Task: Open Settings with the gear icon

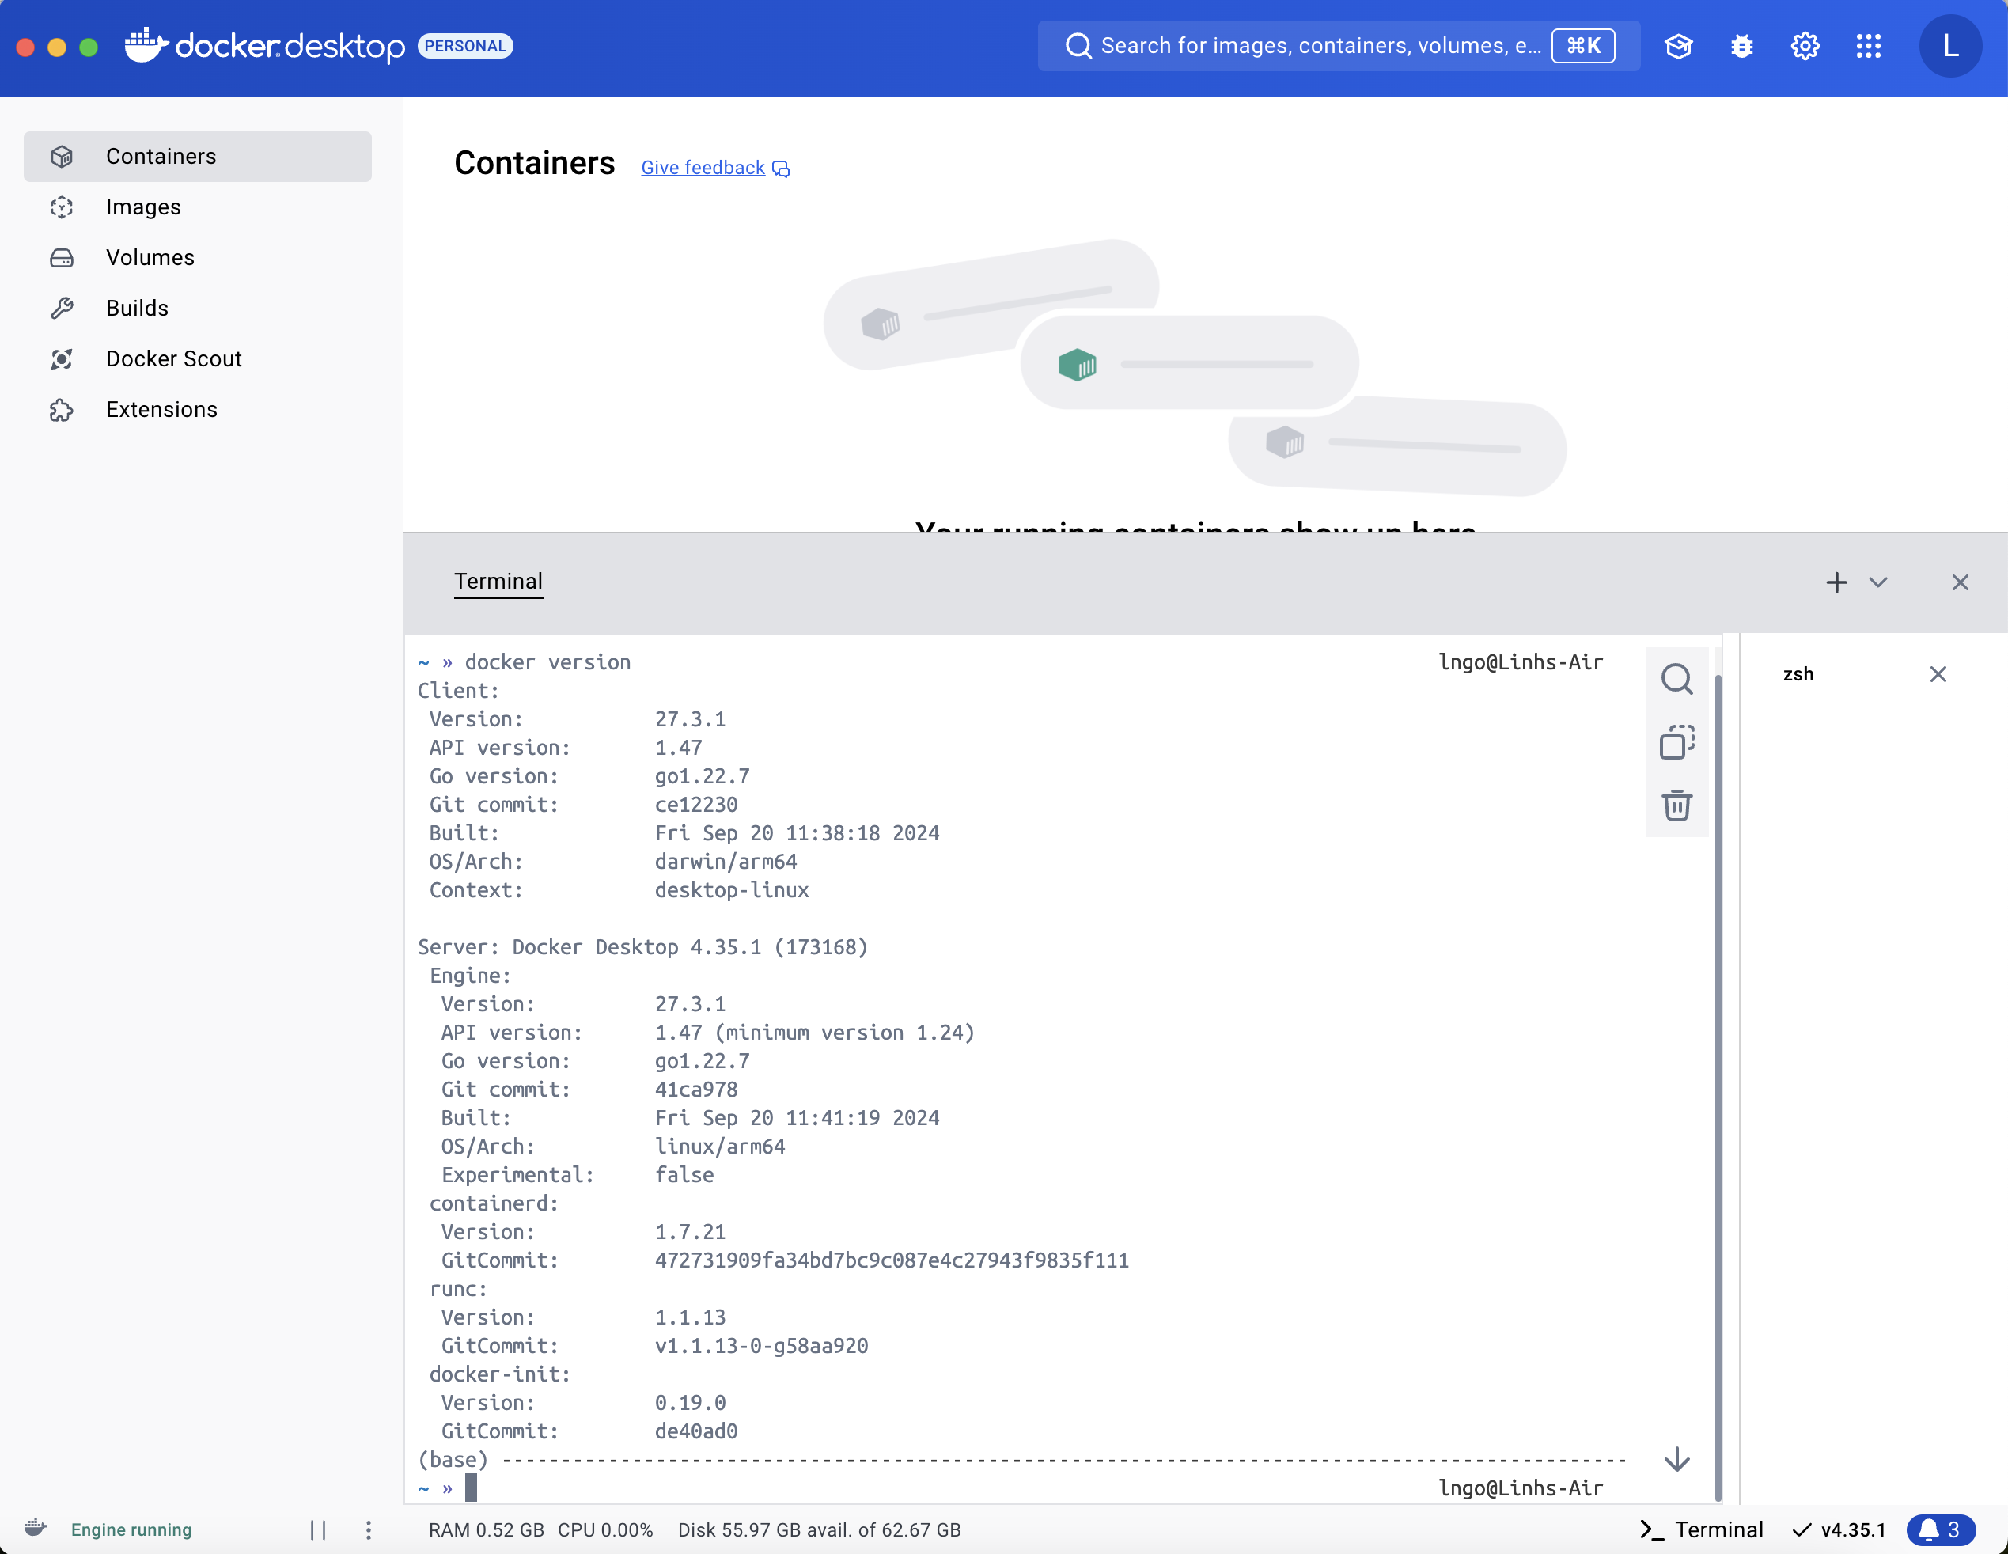Action: (x=1805, y=46)
